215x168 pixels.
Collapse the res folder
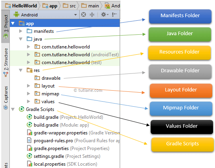(21, 70)
